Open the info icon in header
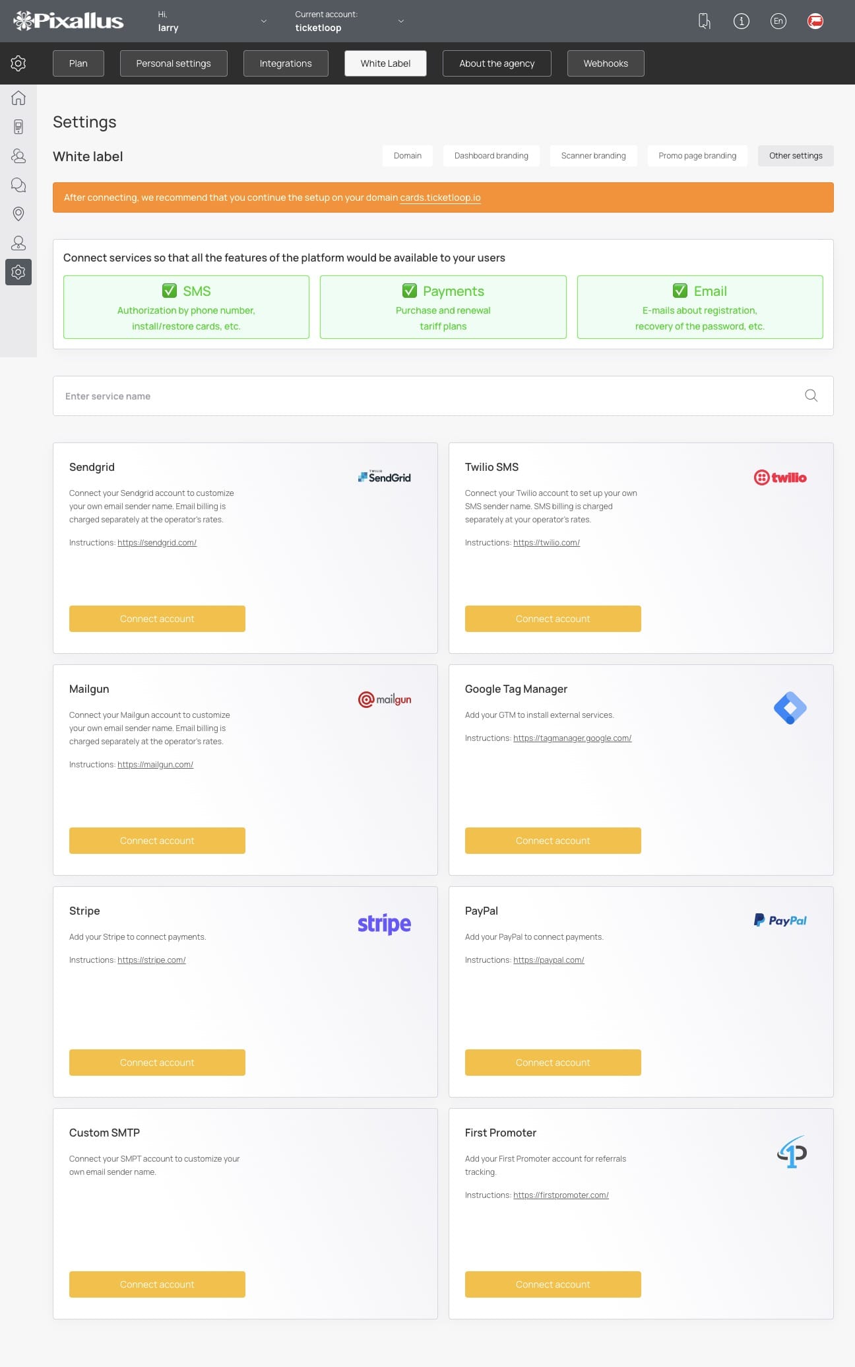The width and height of the screenshot is (855, 1367). pos(742,21)
